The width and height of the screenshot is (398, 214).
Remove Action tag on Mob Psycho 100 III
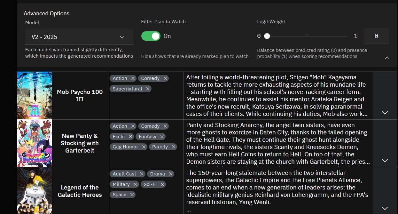click(133, 78)
